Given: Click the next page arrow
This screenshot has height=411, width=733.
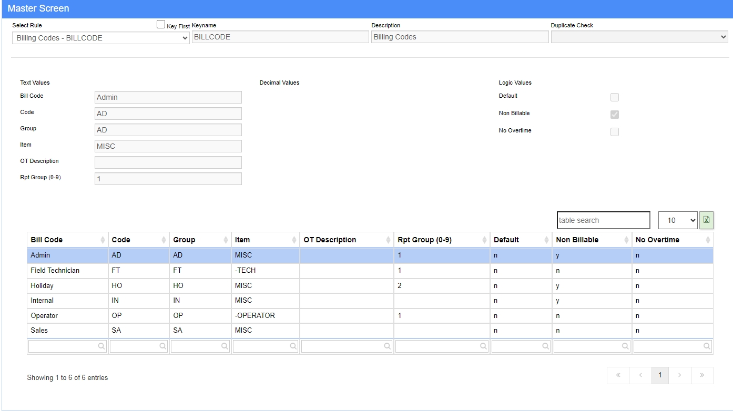Looking at the screenshot, I should pyautogui.click(x=680, y=375).
